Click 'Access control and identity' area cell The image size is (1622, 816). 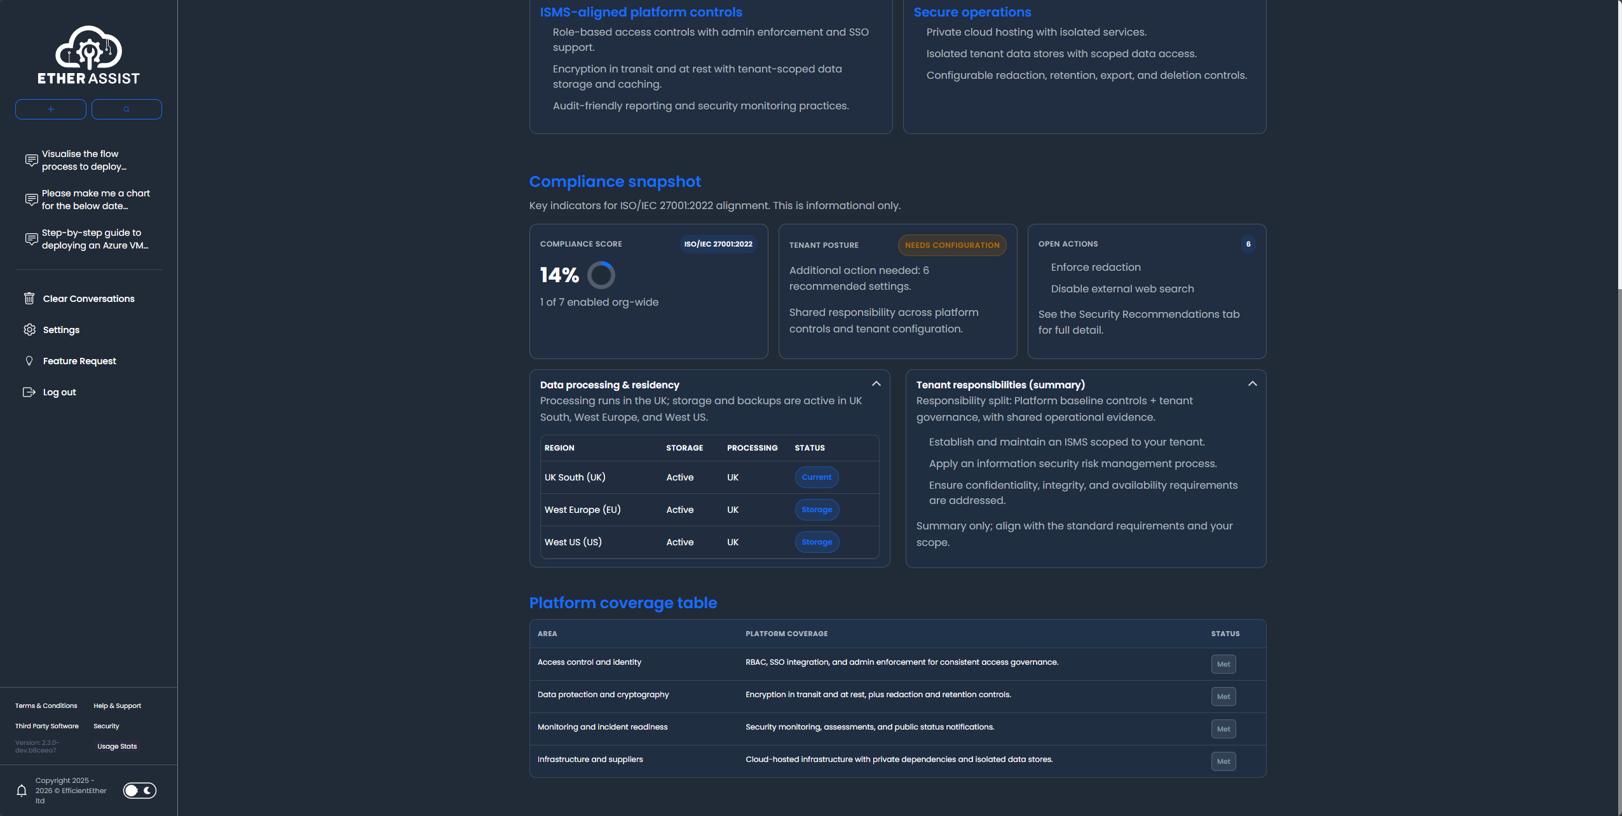pos(589,662)
